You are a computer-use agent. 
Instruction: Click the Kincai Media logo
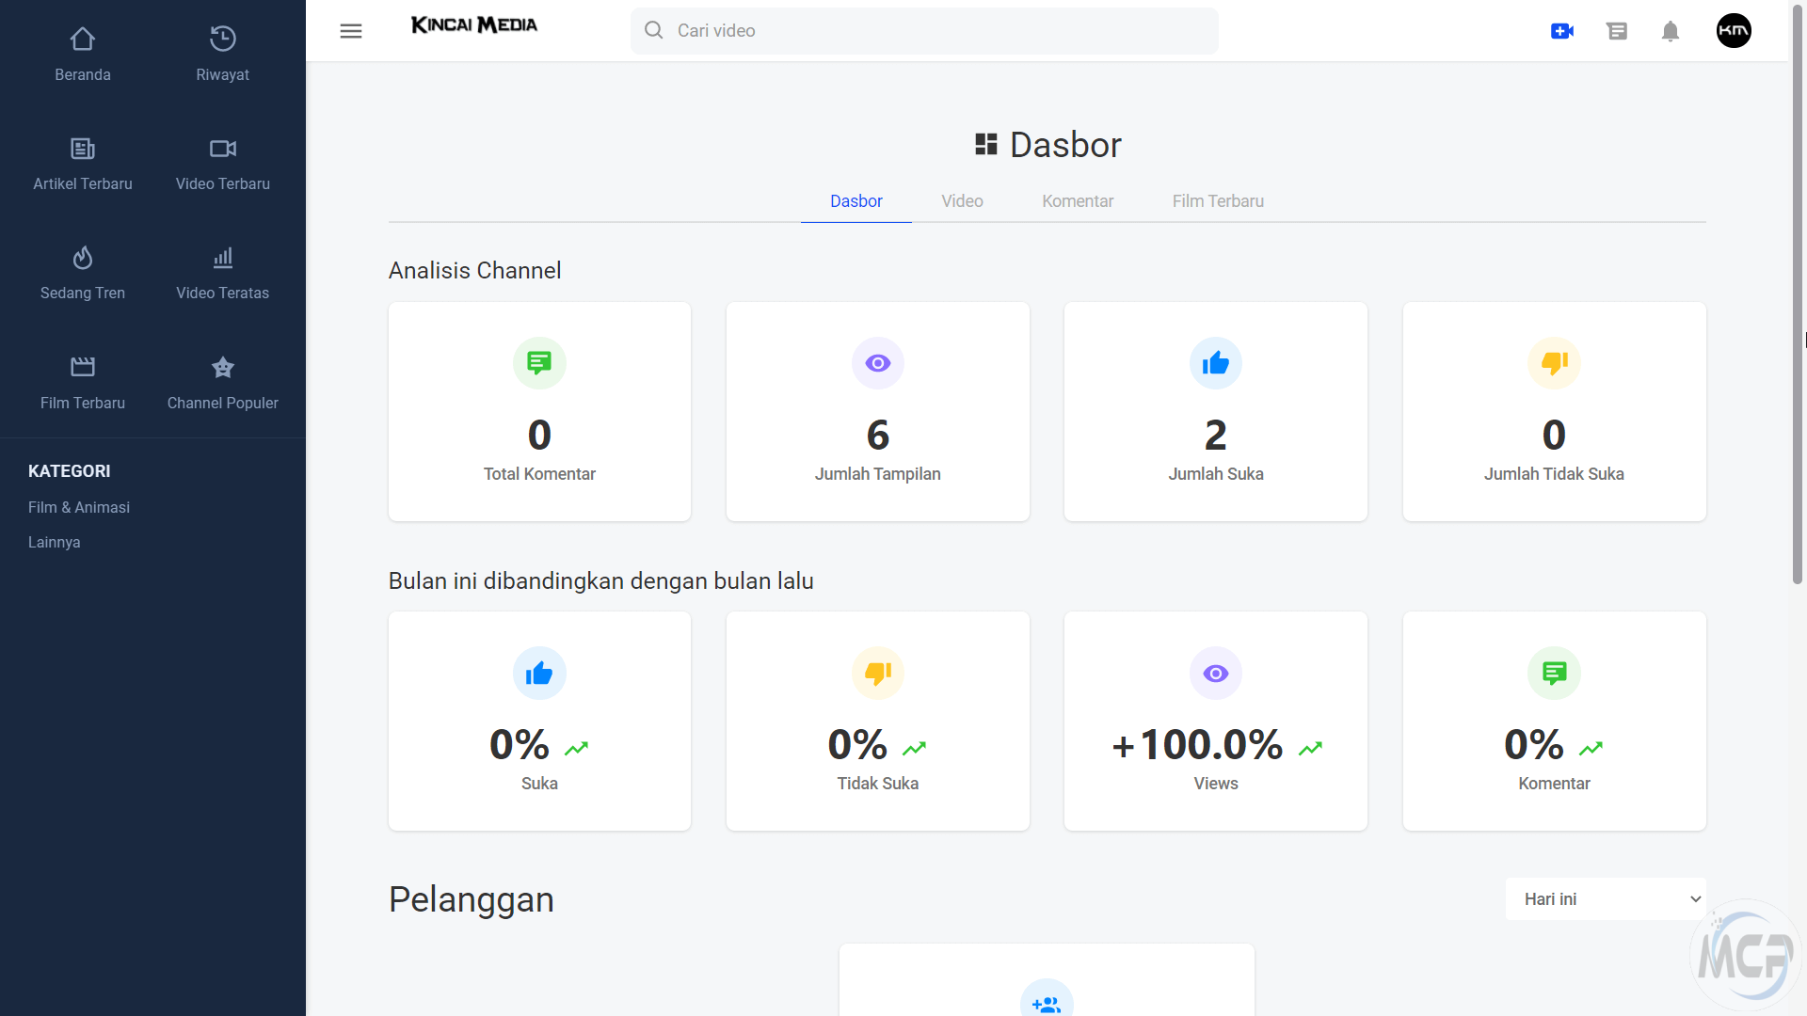point(473,25)
